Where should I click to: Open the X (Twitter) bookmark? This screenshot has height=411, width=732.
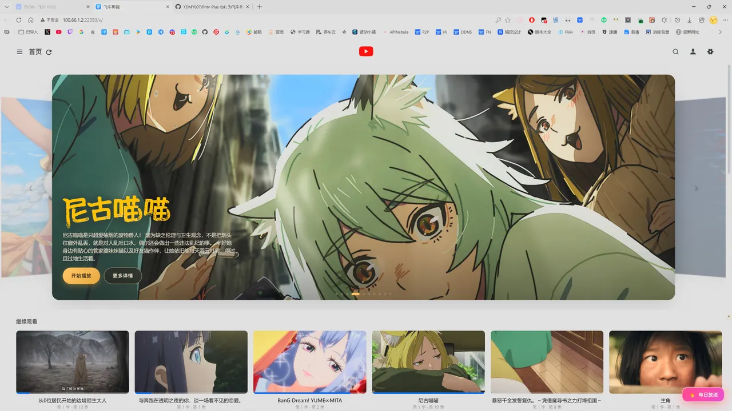(x=47, y=32)
